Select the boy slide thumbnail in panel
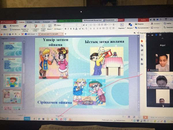Viewport: 173px width, 130px height. (12, 81)
